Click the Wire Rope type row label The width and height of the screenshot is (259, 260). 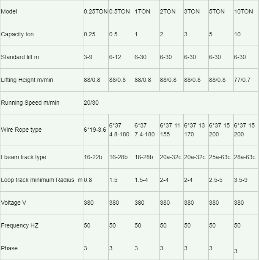pos(21,130)
